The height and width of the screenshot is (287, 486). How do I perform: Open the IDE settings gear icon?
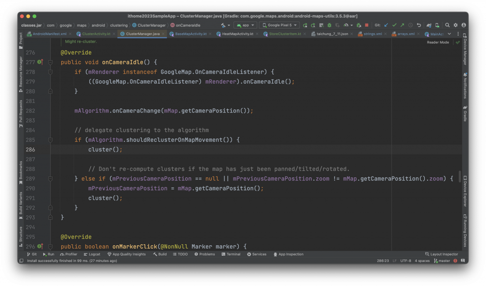456,25
